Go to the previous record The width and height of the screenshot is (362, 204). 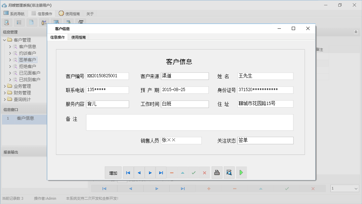click(x=139, y=172)
